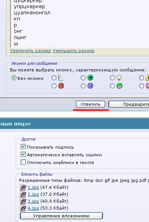Open the 4.jpg attachment link
This screenshot has width=149, height=222.
pos(33,208)
